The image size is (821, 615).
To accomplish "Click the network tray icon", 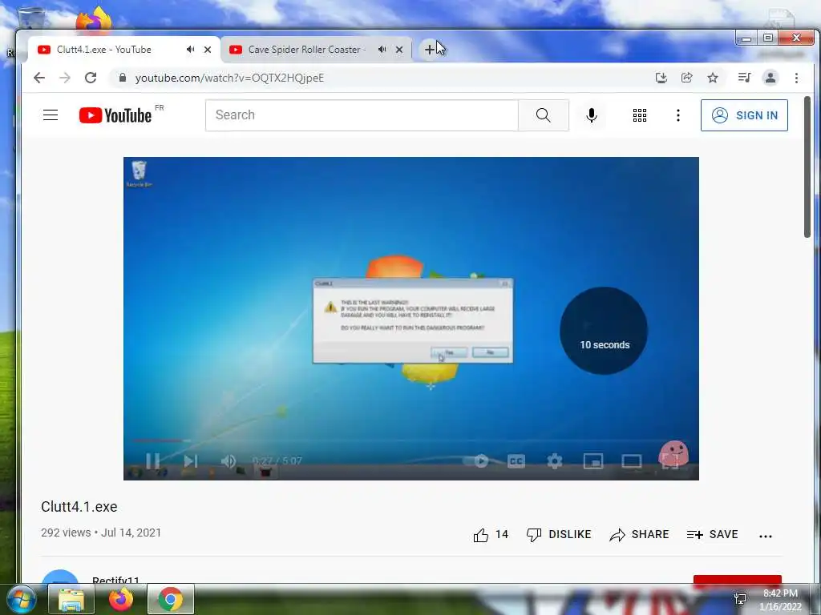I will coord(740,599).
